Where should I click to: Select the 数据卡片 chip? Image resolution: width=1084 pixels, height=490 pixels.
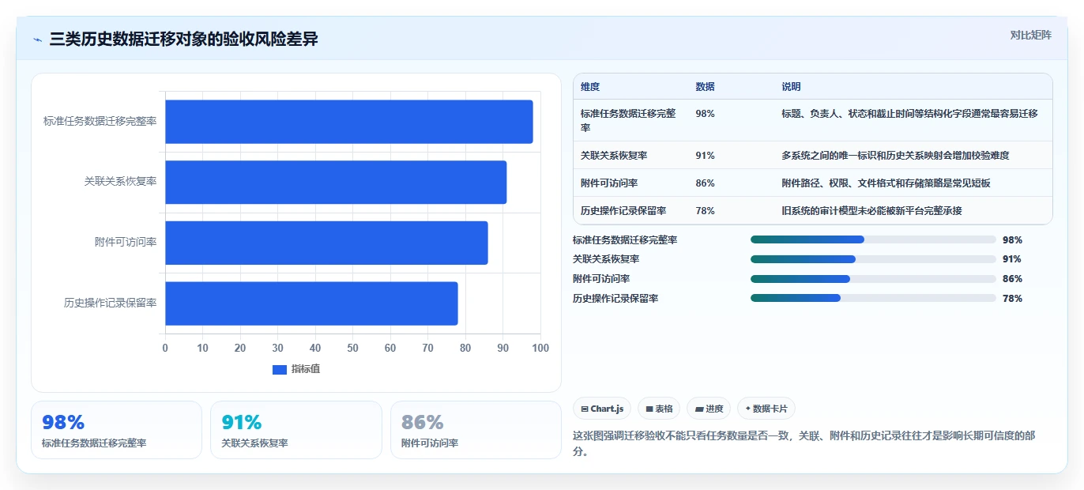tap(766, 409)
